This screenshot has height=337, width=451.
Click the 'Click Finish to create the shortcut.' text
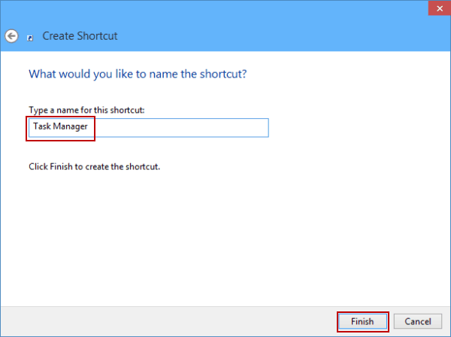[95, 167]
